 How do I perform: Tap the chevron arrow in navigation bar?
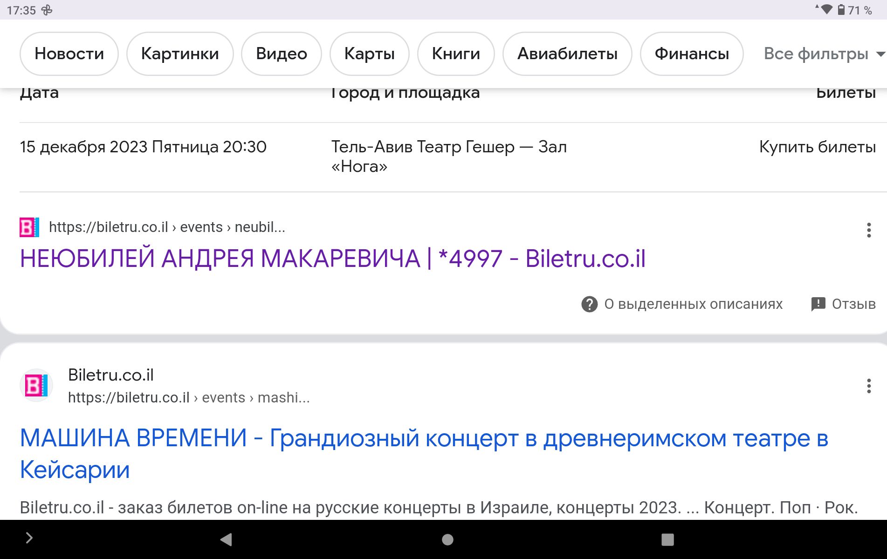29,538
